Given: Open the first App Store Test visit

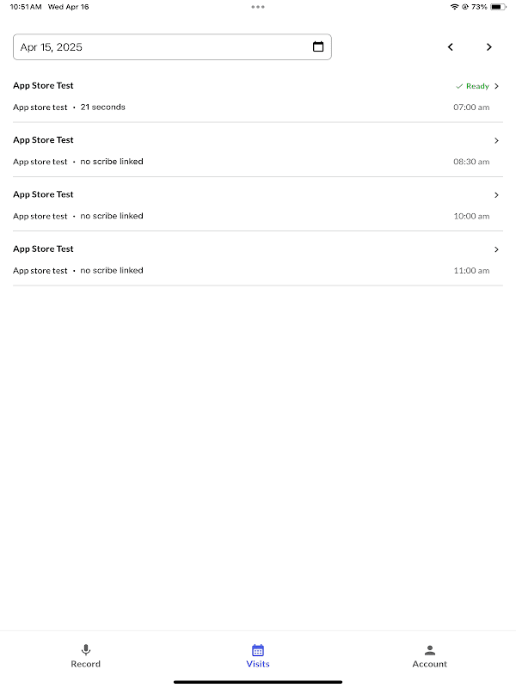Looking at the screenshot, I should coord(44,86).
